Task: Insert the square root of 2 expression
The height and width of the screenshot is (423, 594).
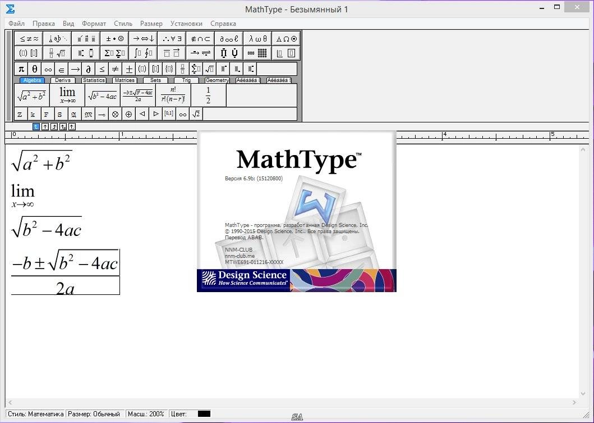Action: click(196, 114)
